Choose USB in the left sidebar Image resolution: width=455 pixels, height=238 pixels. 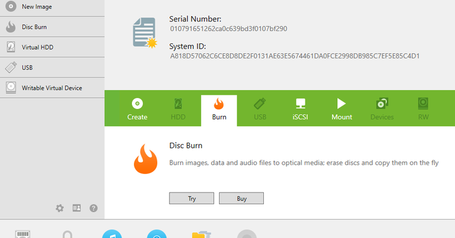point(52,67)
